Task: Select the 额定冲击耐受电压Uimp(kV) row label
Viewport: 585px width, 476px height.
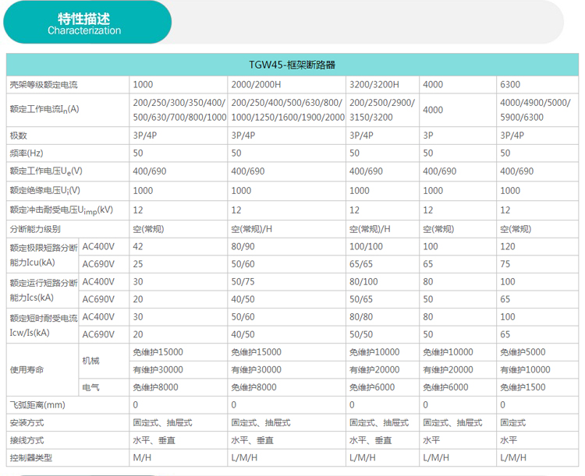Action: (61, 210)
